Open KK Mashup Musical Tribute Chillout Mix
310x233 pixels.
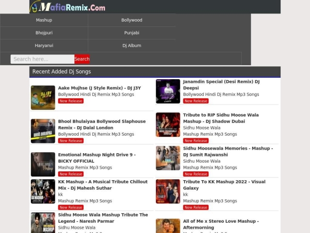(x=103, y=185)
